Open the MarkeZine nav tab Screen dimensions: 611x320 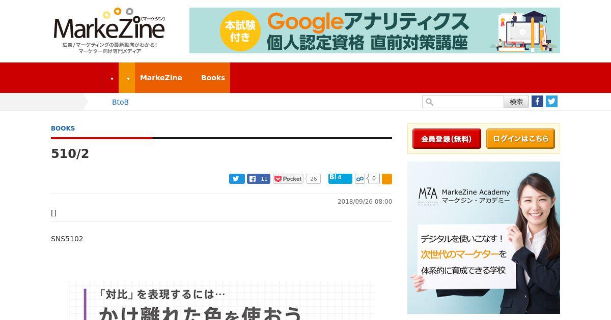[x=161, y=78]
